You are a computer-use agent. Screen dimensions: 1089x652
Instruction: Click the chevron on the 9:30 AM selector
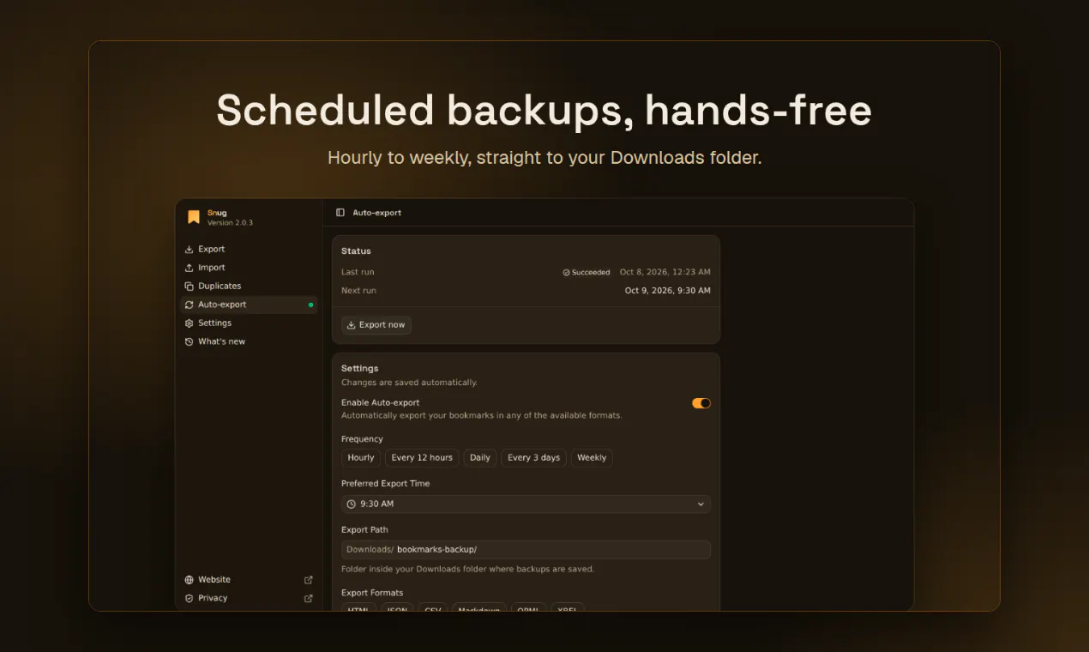(701, 504)
